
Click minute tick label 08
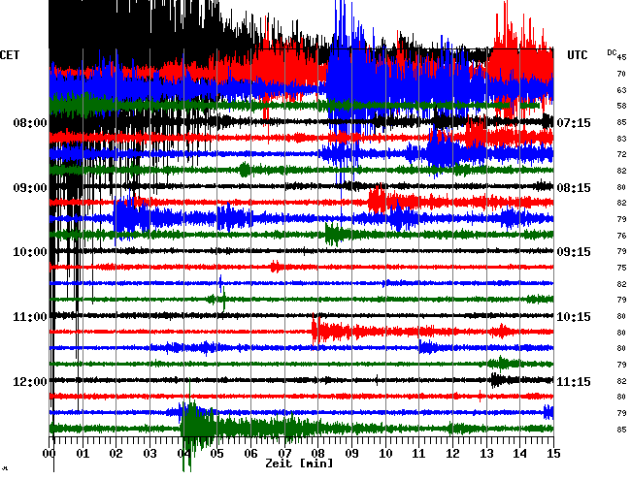pyautogui.click(x=317, y=453)
